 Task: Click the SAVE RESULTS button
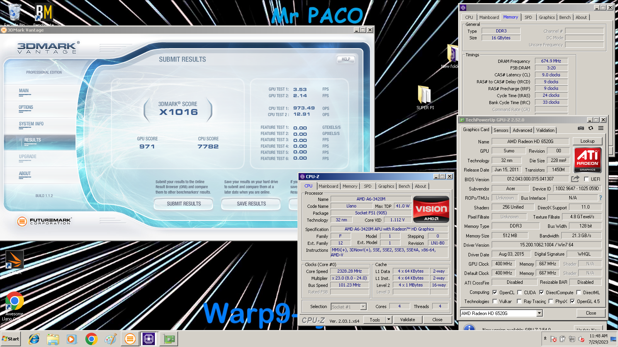point(251,204)
